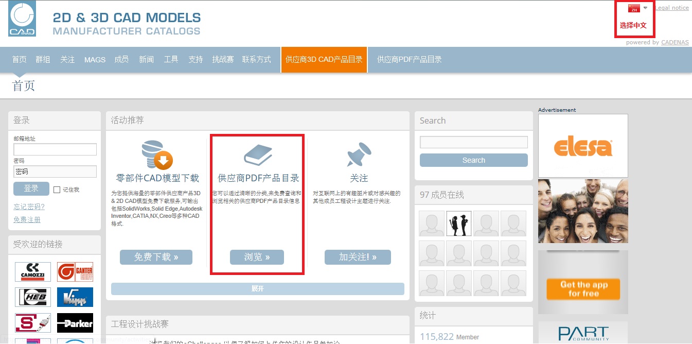Image resolution: width=692 pixels, height=344 pixels.
Task: Open the 零部件CAD模型下载 heading
Action: [x=157, y=178]
